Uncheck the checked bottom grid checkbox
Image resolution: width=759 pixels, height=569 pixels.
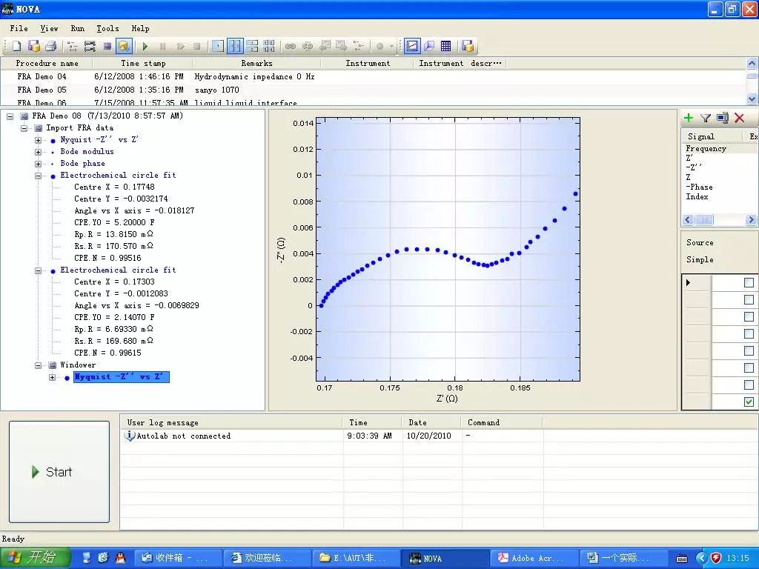[749, 402]
